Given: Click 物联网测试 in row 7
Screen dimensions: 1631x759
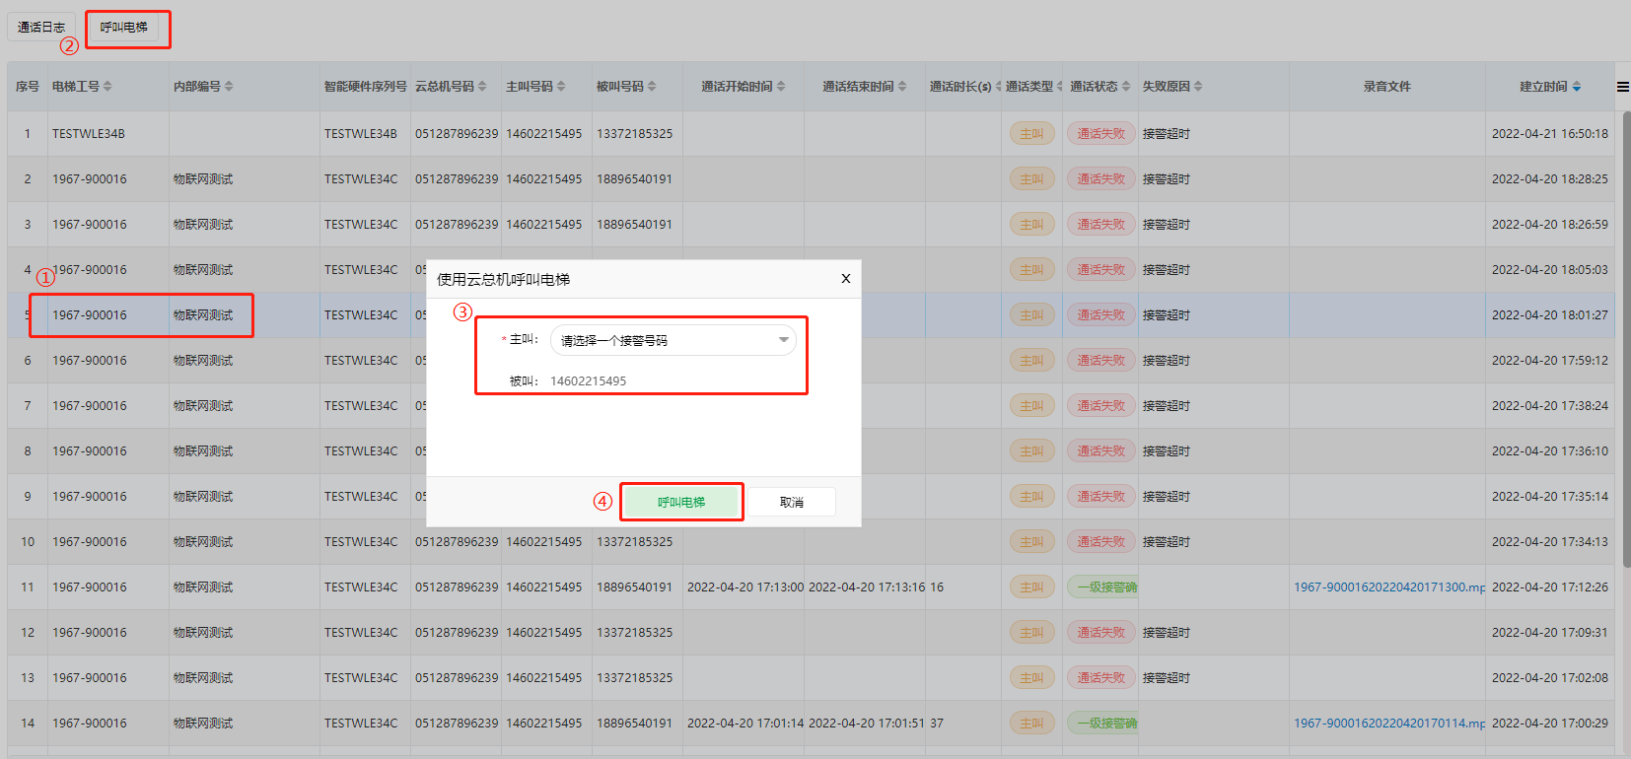Looking at the screenshot, I should coord(203,406).
